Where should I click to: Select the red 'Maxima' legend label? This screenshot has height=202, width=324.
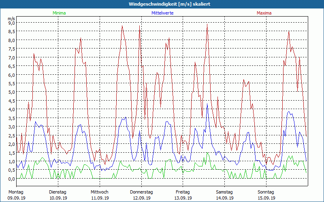point(264,13)
